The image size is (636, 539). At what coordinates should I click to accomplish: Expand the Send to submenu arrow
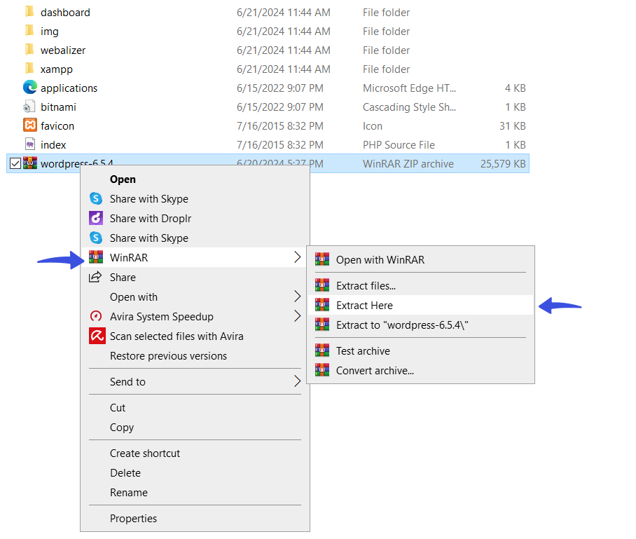297,381
